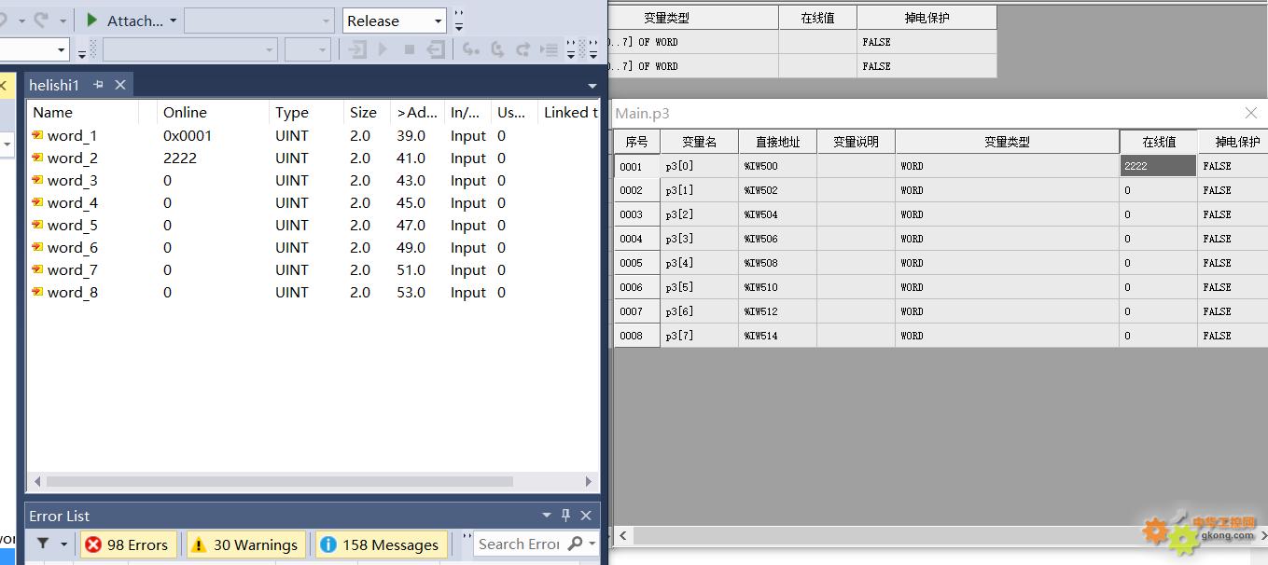Open the Release configuration dropdown
This screenshot has width=1268, height=565.
pyautogui.click(x=394, y=21)
